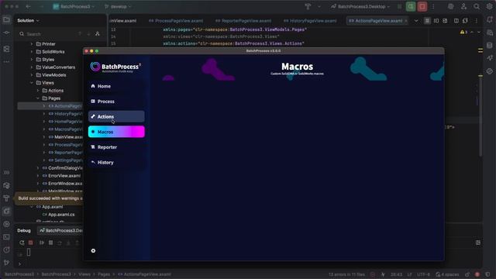The width and height of the screenshot is (496, 279).
Task: Click the add user icon in toolbar
Action: point(463,6)
